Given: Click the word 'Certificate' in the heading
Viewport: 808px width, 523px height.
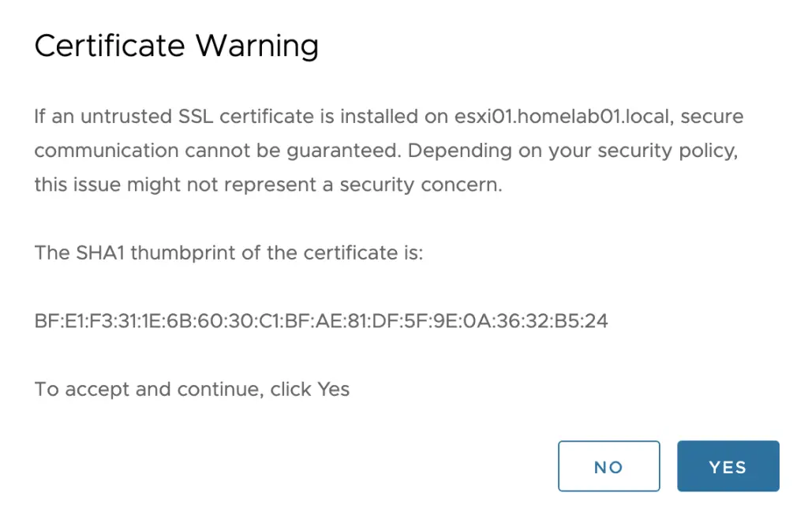Looking at the screenshot, I should 110,46.
